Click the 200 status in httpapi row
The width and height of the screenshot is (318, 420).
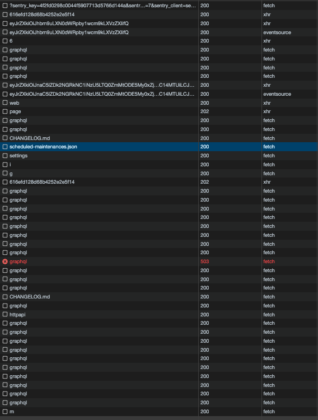[205, 315]
